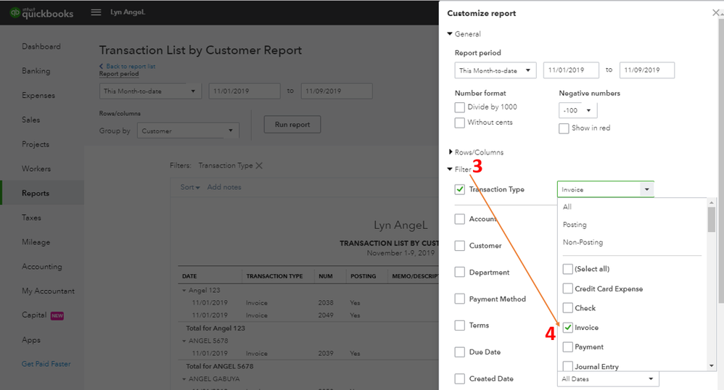This screenshot has width=724, height=390.
Task: Close the Customize report panel
Action: click(716, 13)
